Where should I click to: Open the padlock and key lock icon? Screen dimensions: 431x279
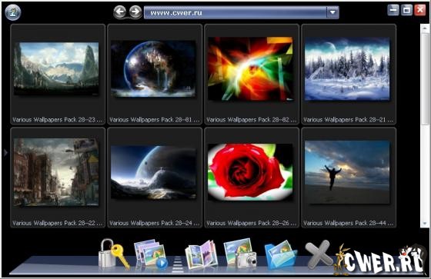point(114,254)
